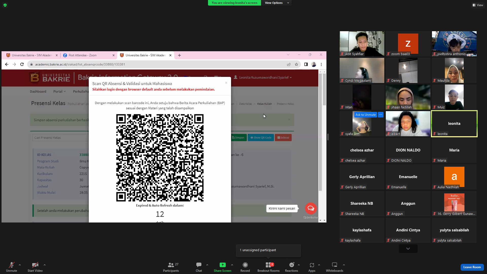The width and height of the screenshot is (487, 274).
Task: Open Whiteboards
Action: coord(335,267)
